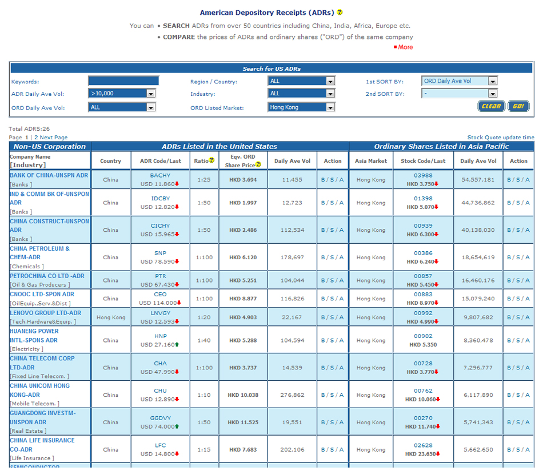Open stock code 00902
The image size is (543, 471).
[423, 336]
